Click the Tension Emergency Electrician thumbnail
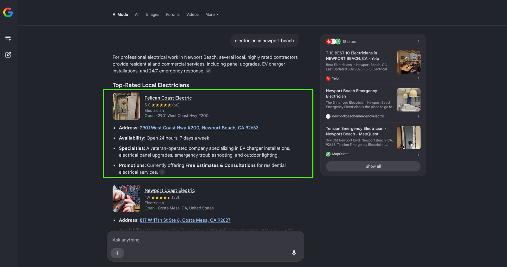Screen dimensions: 507x267 pyautogui.click(x=409, y=138)
